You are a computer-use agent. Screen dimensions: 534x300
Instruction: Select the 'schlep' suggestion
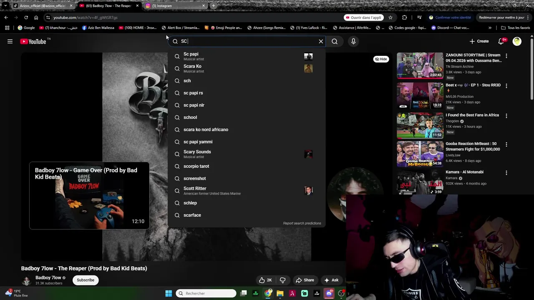pos(246,203)
